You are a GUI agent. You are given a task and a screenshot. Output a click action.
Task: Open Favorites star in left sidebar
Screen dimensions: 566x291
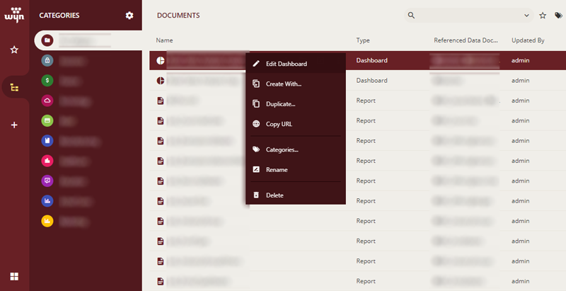coord(14,50)
